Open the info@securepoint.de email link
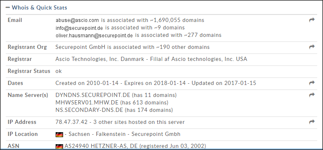Viewport: 323px width, 150px height. [x=79, y=28]
